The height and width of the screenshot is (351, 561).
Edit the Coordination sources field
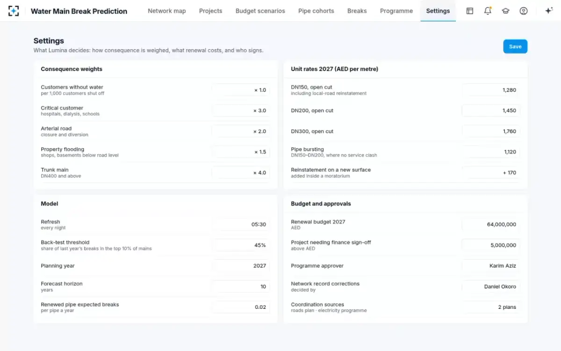(x=491, y=307)
